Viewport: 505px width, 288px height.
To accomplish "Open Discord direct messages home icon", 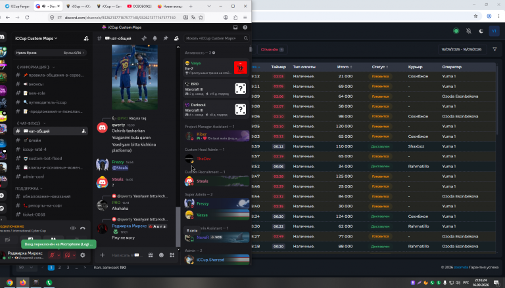I will tap(2, 37).
